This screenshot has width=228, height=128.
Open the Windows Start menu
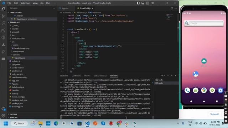coord(6,123)
